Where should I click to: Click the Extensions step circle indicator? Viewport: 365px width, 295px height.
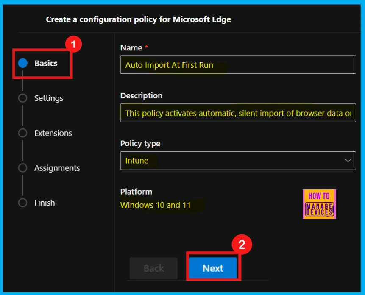pos(23,133)
